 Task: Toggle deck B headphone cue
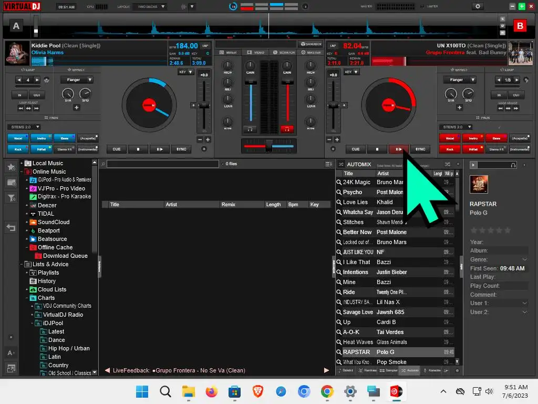287,129
